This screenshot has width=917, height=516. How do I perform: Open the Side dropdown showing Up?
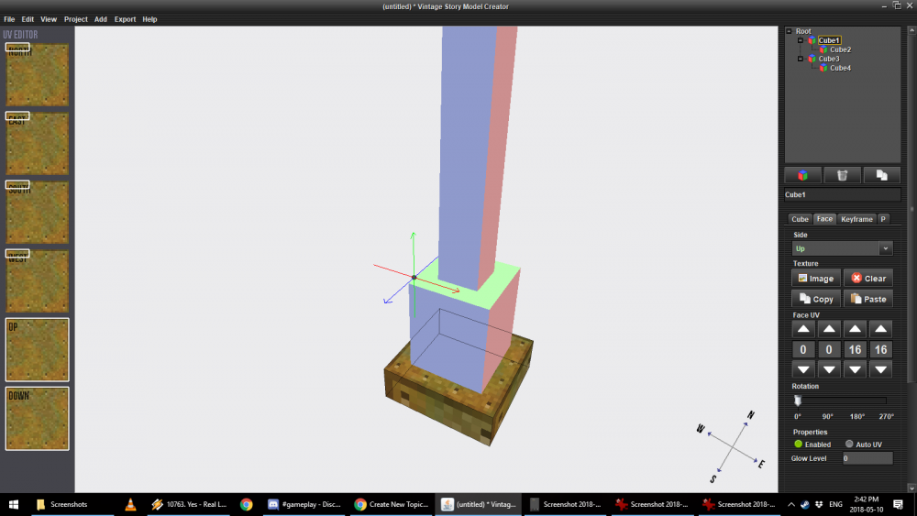[x=842, y=248]
